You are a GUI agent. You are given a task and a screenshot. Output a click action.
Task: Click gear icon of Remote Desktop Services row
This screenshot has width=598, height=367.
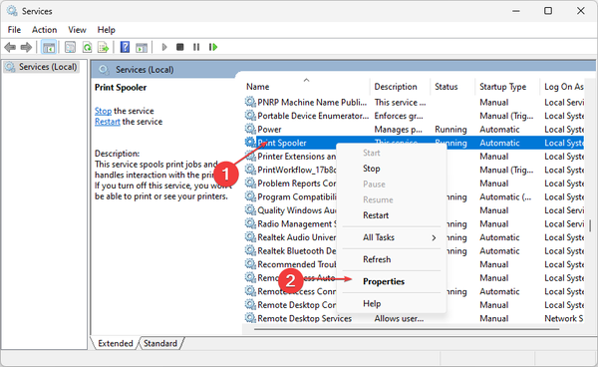250,318
